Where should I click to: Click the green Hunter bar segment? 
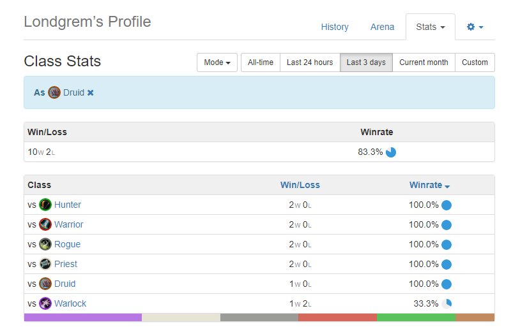416,317
